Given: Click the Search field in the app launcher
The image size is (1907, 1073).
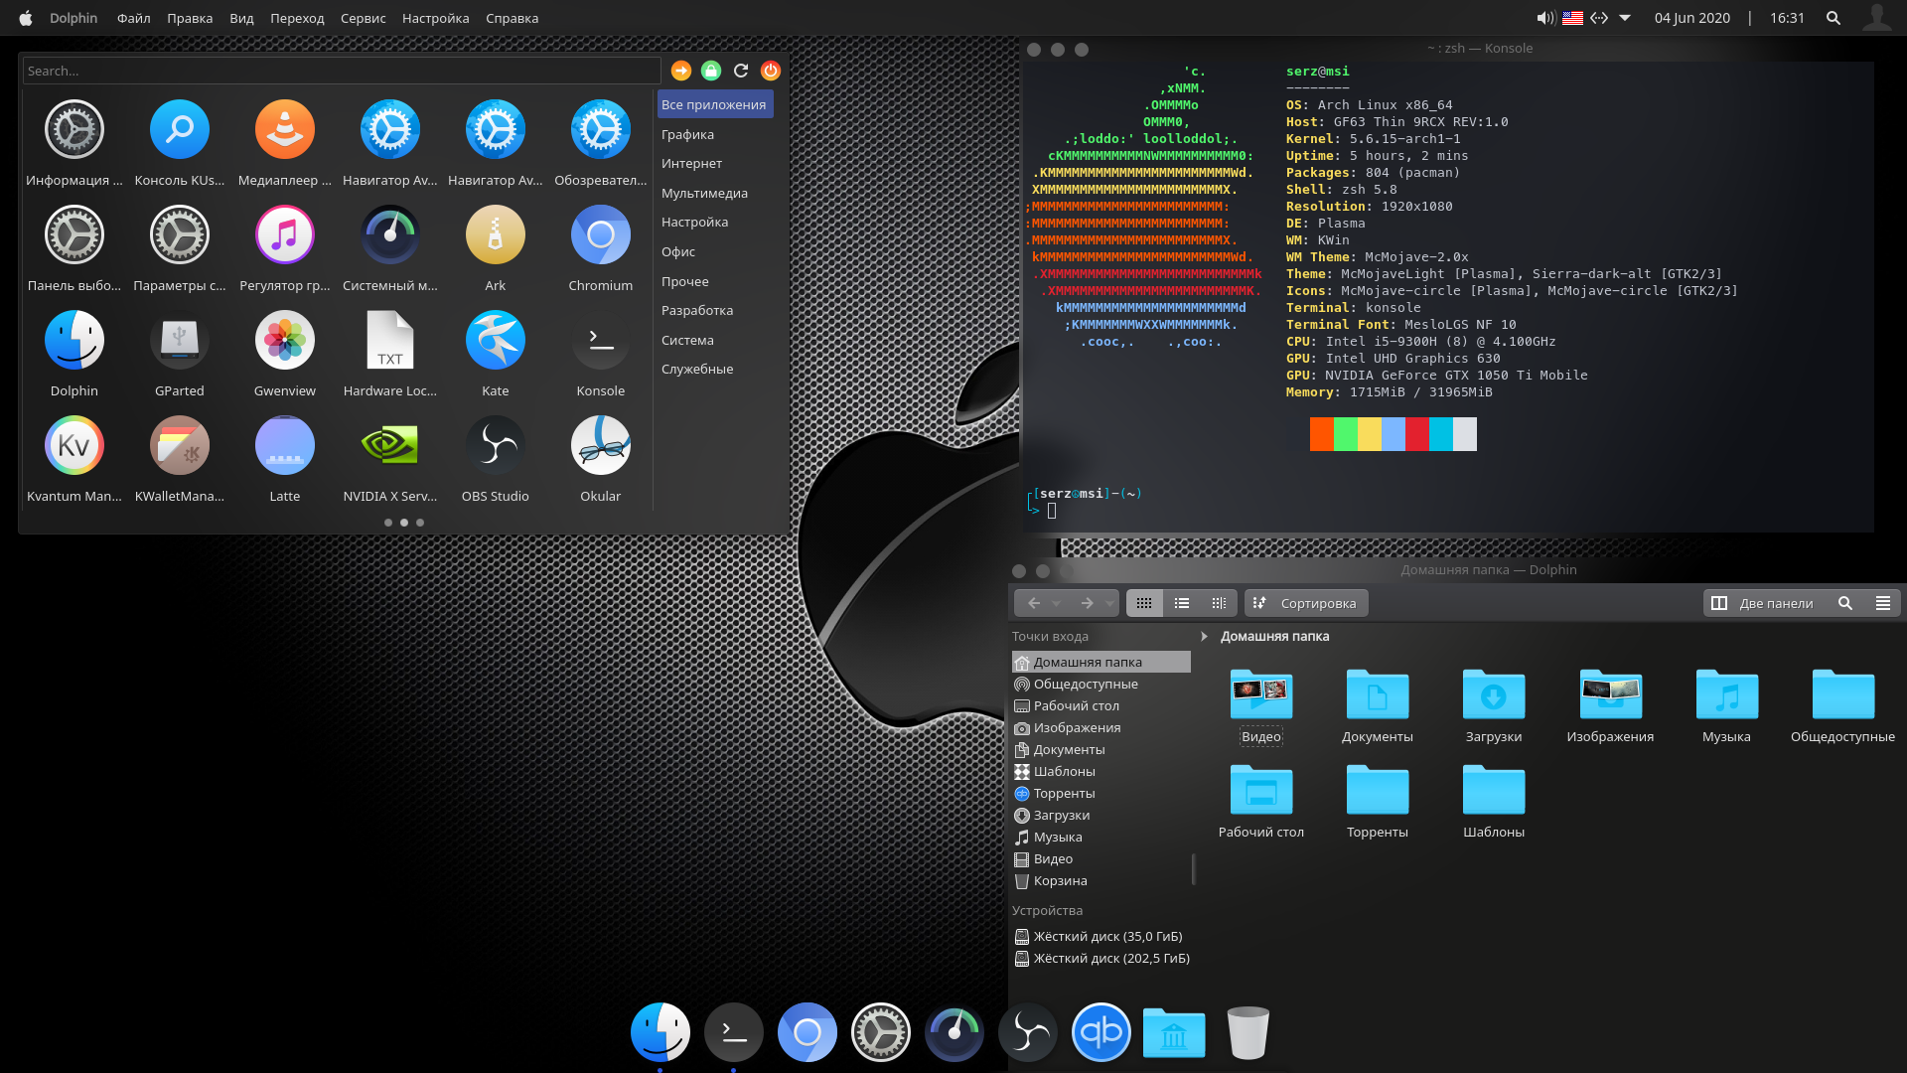Looking at the screenshot, I should click(x=340, y=70).
